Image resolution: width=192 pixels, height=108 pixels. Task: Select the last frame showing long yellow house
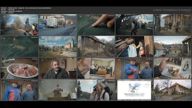click(x=172, y=90)
